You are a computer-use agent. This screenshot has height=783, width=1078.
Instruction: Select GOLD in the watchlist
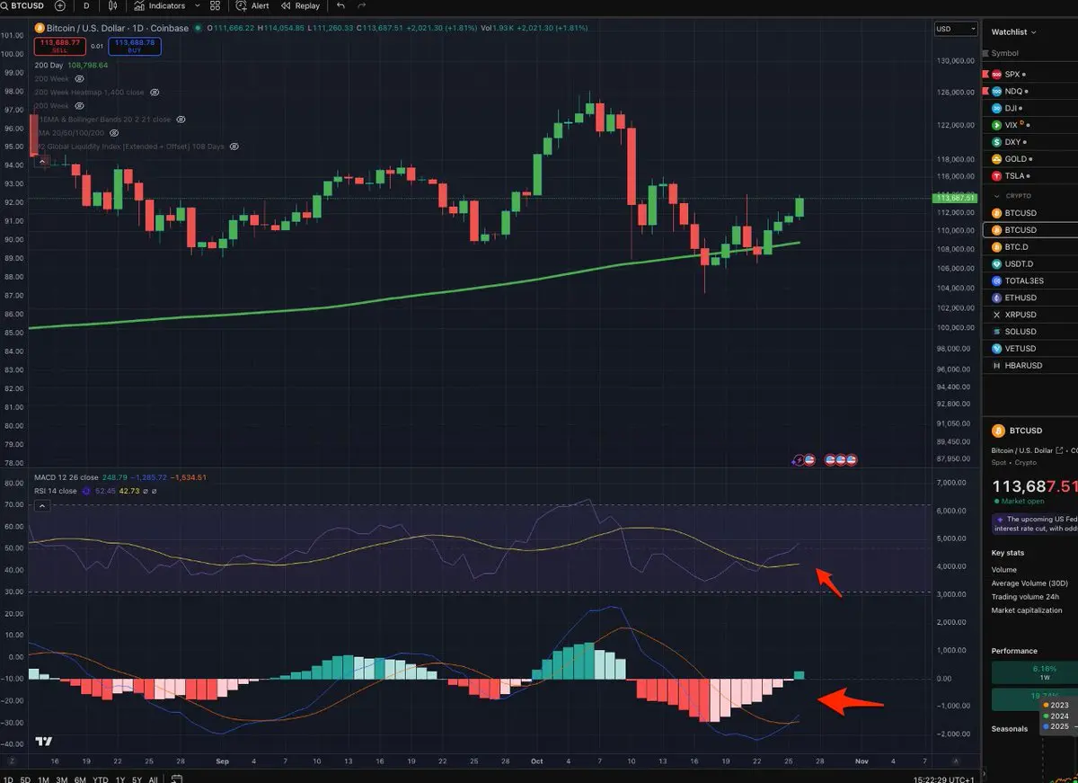coord(1030,159)
